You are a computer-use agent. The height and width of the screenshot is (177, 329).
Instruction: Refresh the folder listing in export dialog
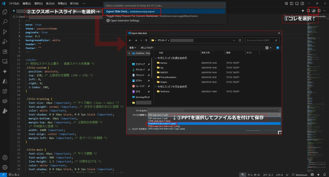(x=240, y=40)
